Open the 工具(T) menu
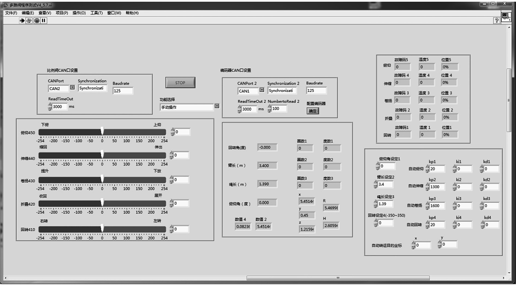The height and width of the screenshot is (286, 516). coord(96,13)
